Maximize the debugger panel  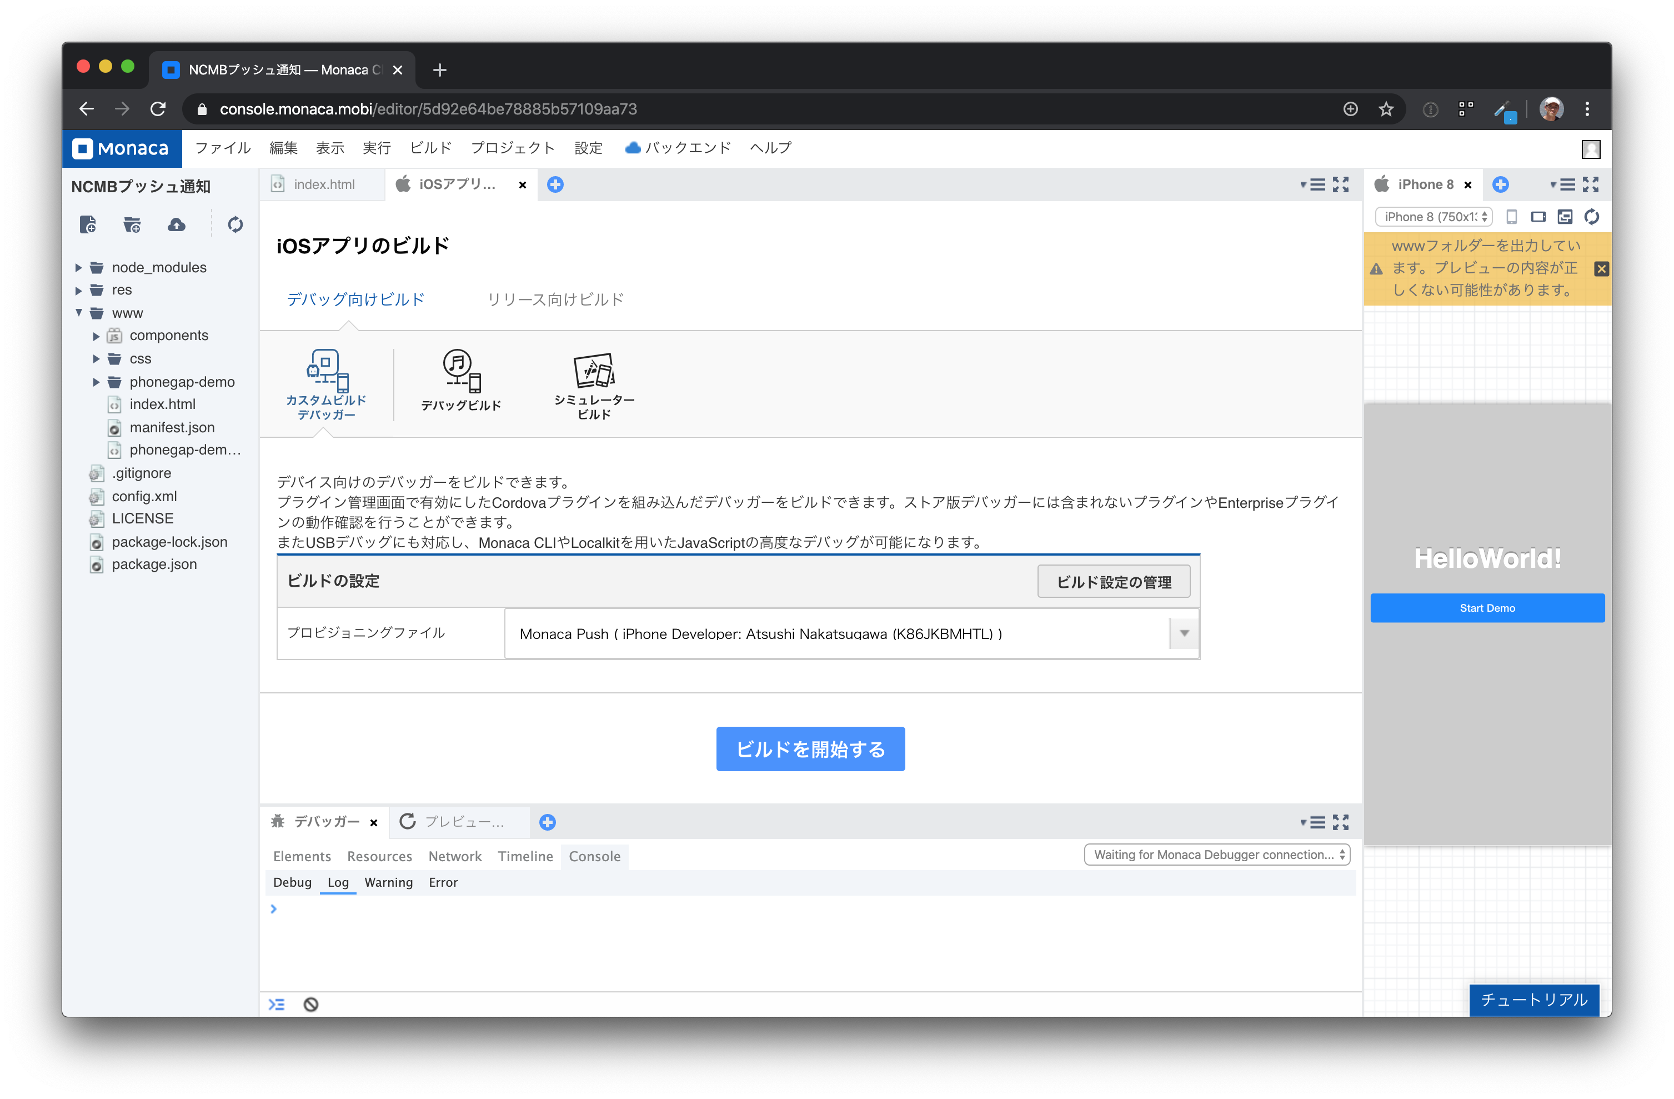[1341, 822]
